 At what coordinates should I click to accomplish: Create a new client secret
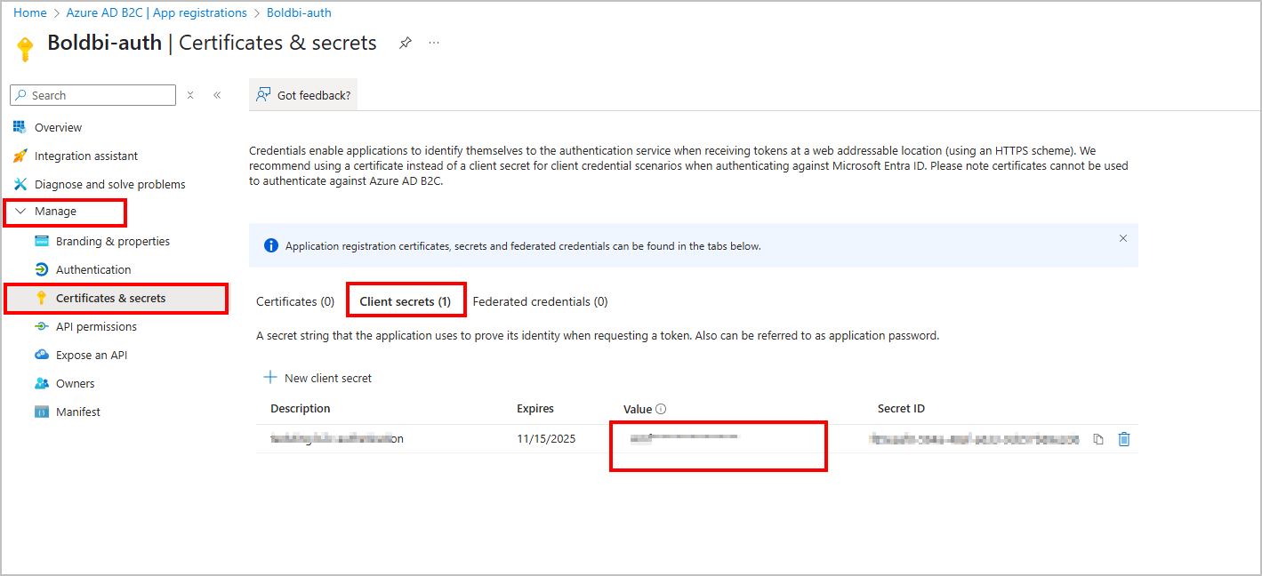318,377
